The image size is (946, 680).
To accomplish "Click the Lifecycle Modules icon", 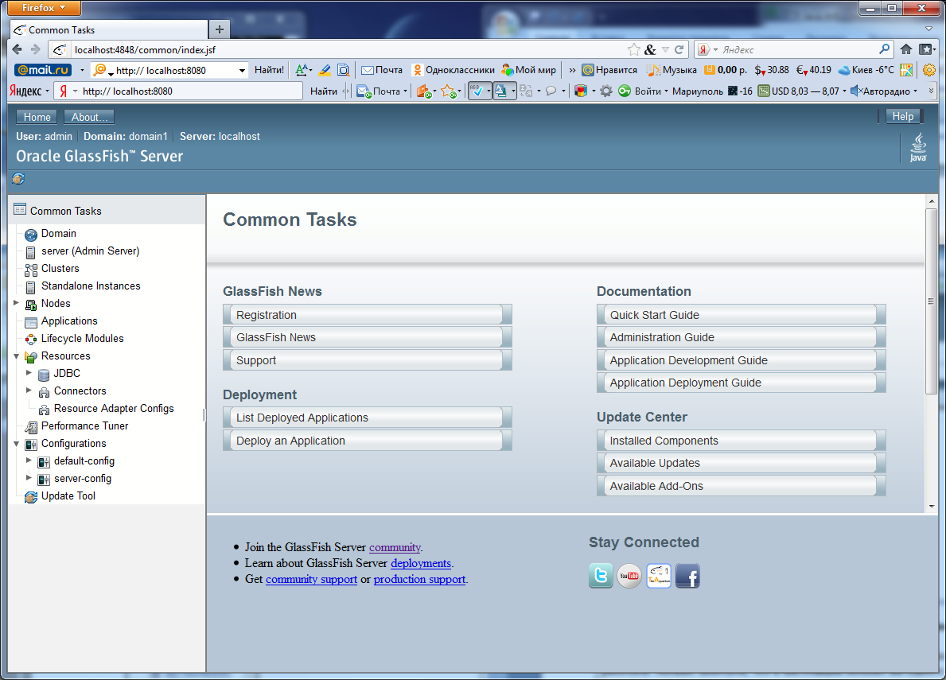I will 31,340.
